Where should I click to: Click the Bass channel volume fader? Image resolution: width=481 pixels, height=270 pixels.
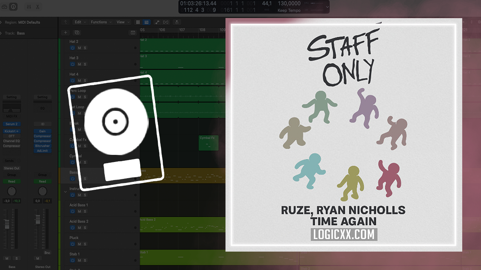coord(6,224)
